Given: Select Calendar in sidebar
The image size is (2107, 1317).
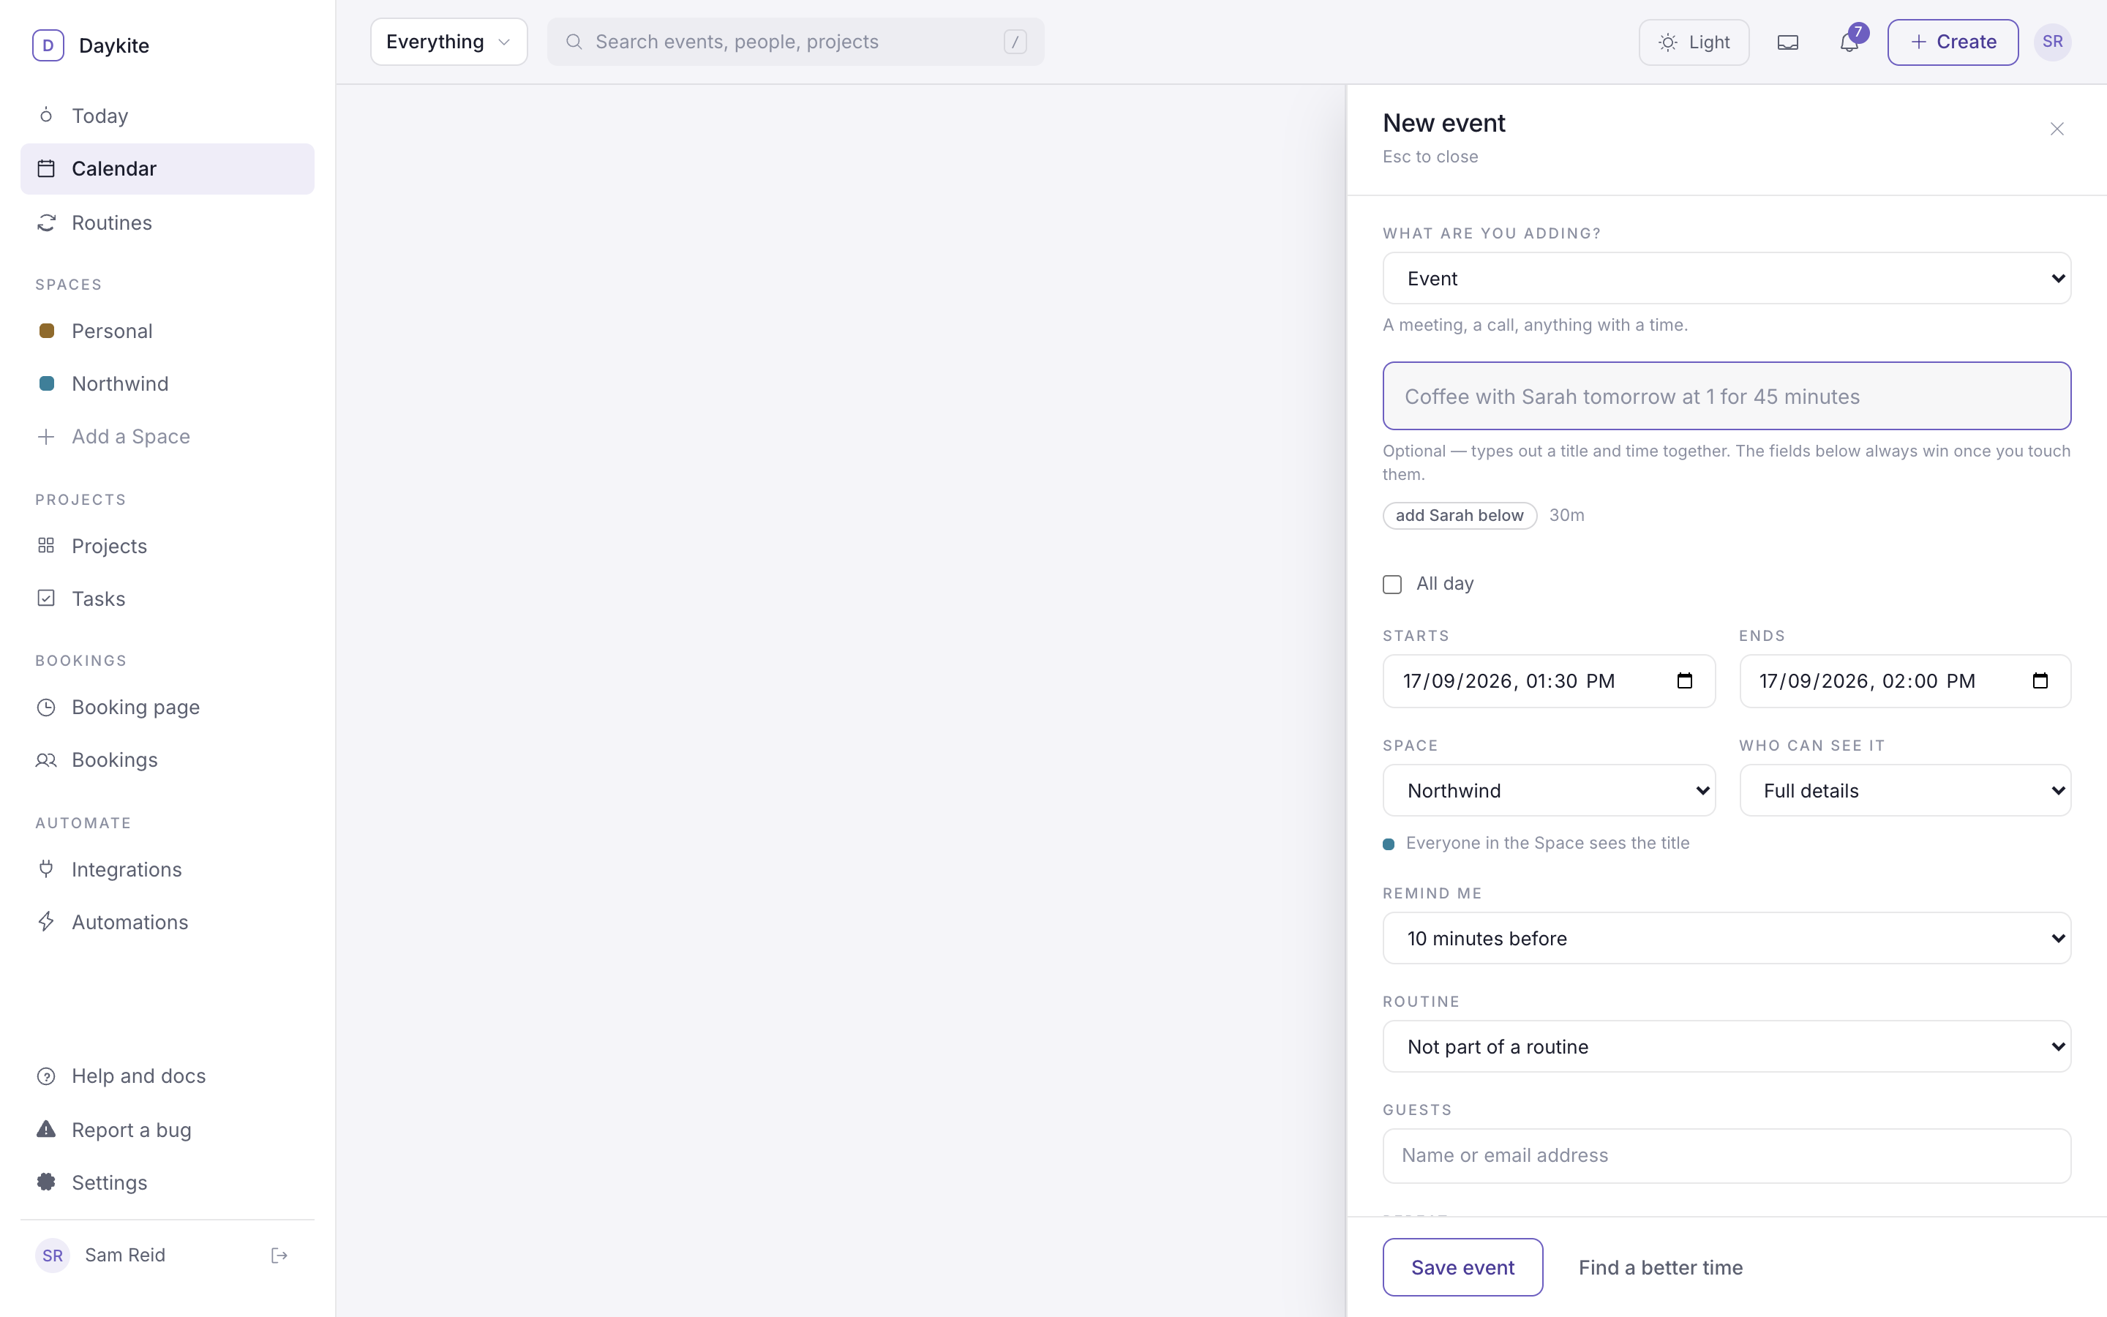Looking at the screenshot, I should pos(167,169).
